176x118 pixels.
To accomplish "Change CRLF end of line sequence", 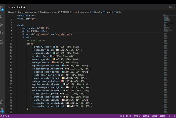I will (x=155, y=116).
